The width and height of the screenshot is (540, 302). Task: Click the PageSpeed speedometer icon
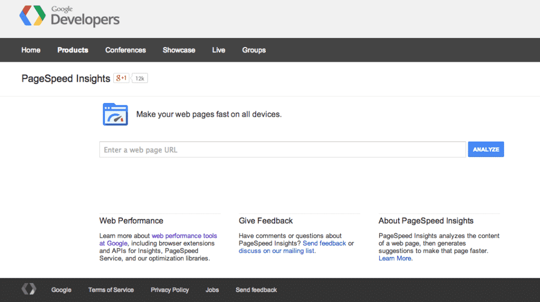[115, 114]
